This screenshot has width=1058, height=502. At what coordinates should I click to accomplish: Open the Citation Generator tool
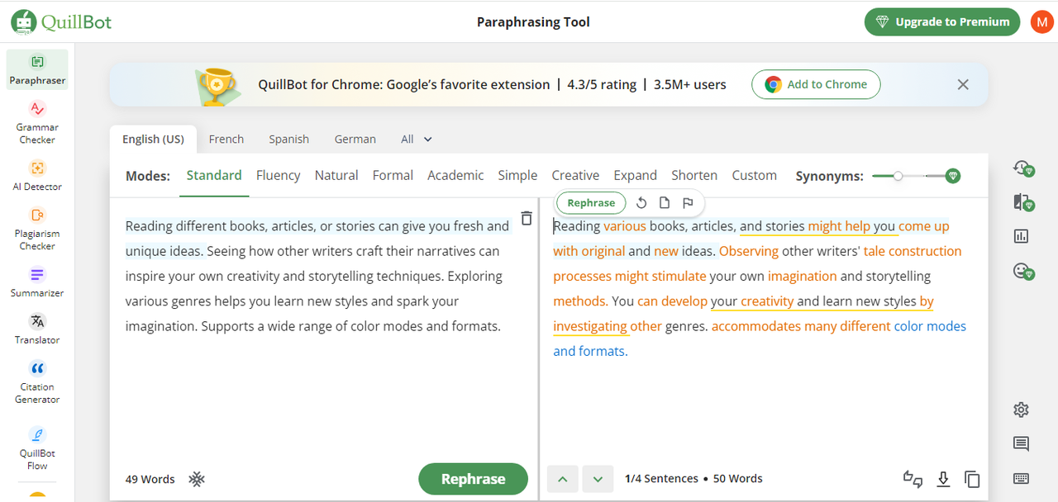pyautogui.click(x=37, y=381)
